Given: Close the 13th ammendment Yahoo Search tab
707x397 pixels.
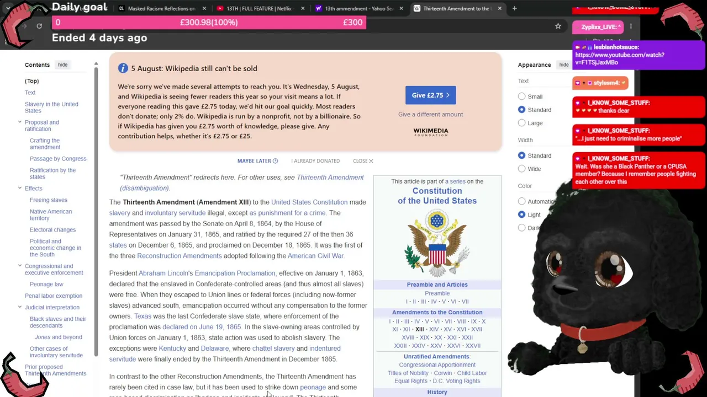Looking at the screenshot, I should 401,8.
